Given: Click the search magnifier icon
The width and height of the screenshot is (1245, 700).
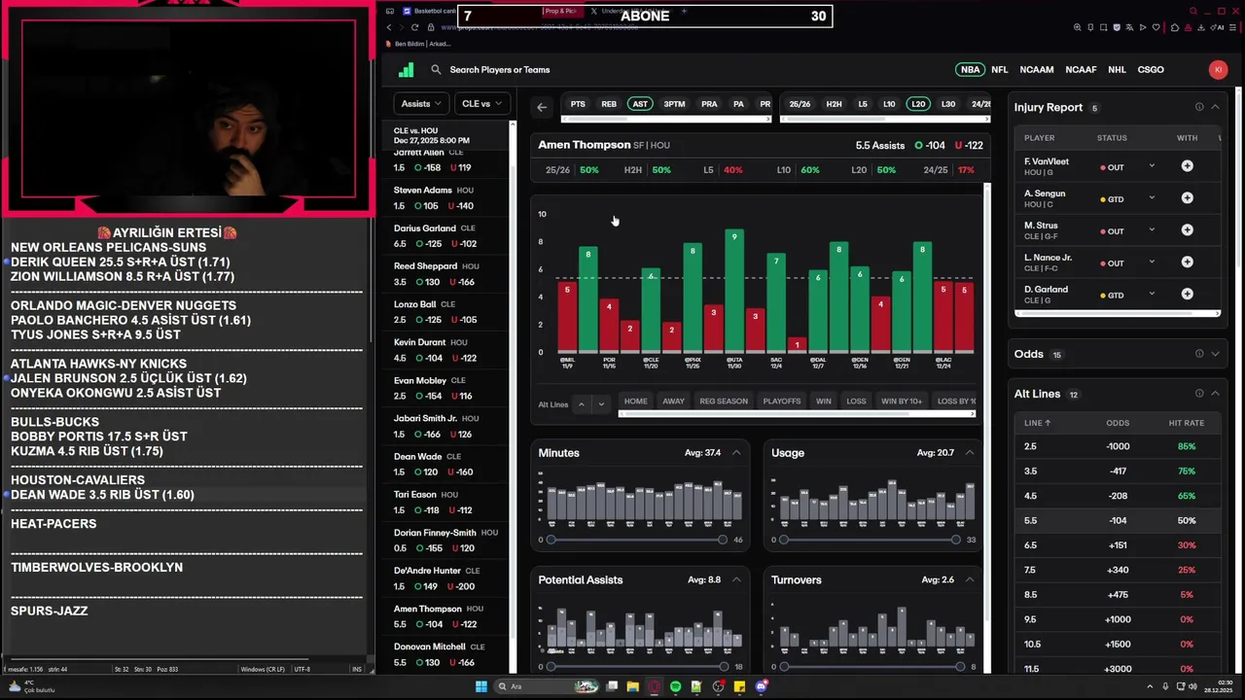Looking at the screenshot, I should click(436, 70).
